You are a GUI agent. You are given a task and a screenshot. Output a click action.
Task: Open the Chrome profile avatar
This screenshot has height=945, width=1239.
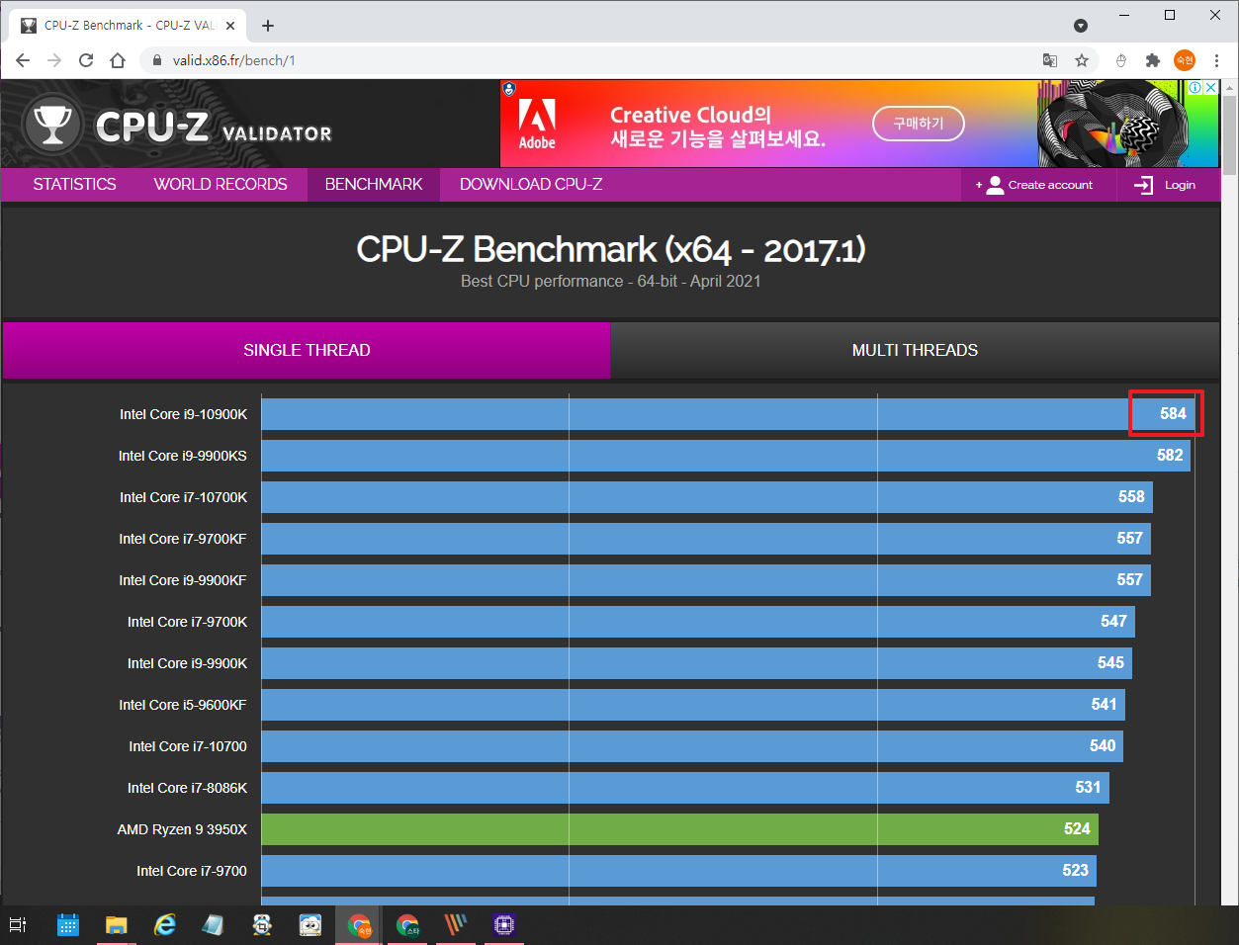(1185, 60)
